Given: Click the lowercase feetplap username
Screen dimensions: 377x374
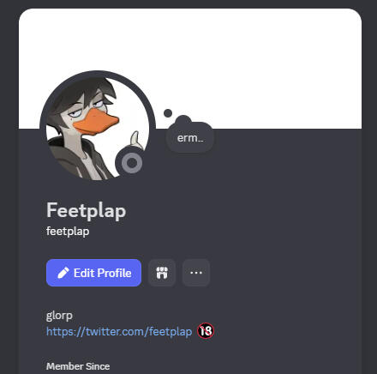Looking at the screenshot, I should [x=68, y=232].
